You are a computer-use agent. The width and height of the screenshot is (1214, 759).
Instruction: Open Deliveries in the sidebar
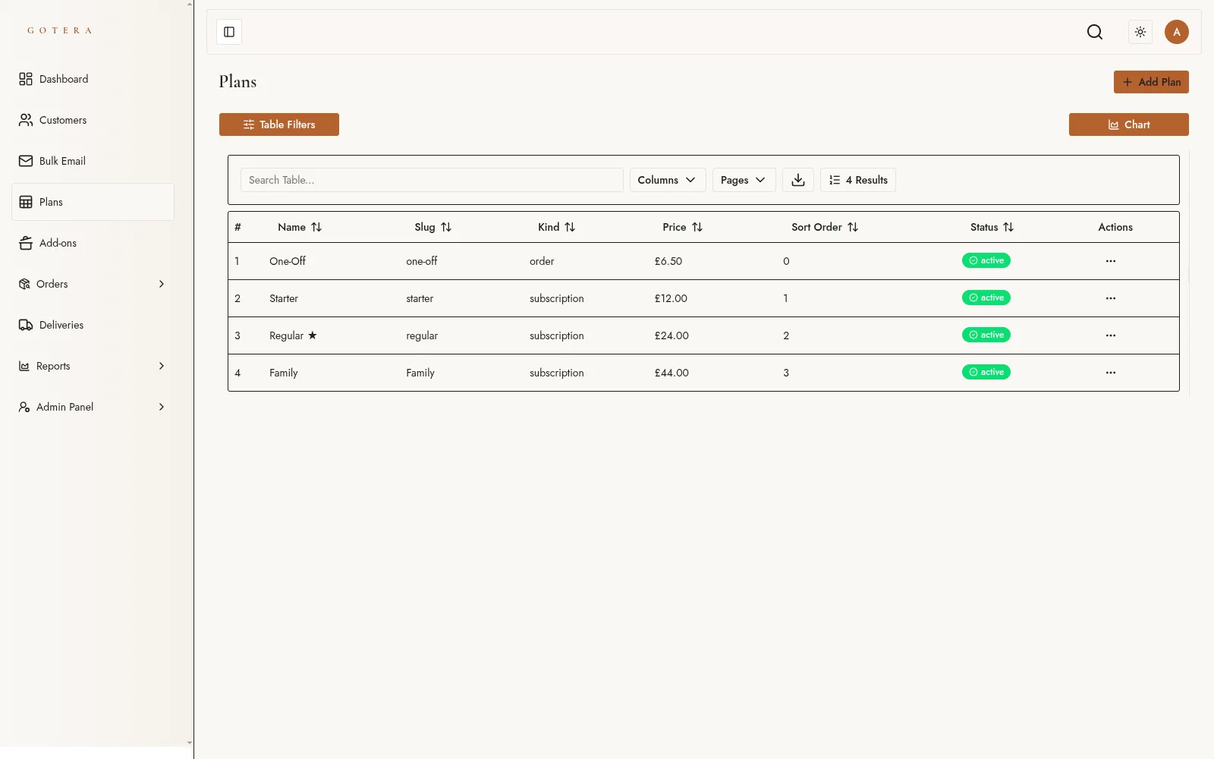pos(93,325)
